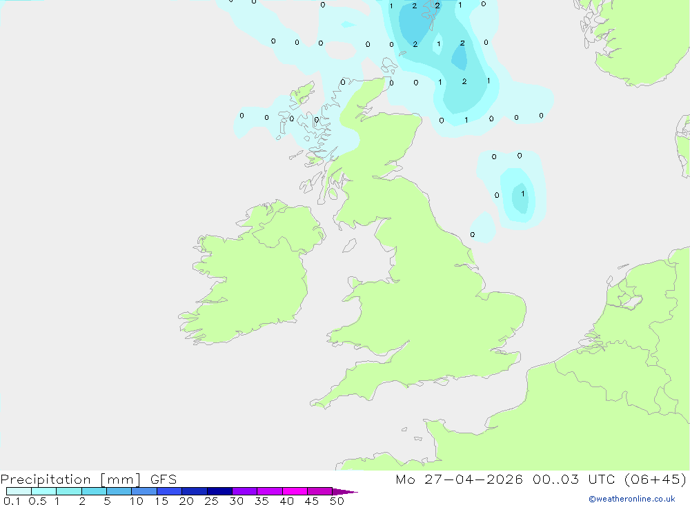Select the 'Mo 27-04-2026' date text
Image resolution: width=690 pixels, height=505 pixels.
tap(459, 479)
